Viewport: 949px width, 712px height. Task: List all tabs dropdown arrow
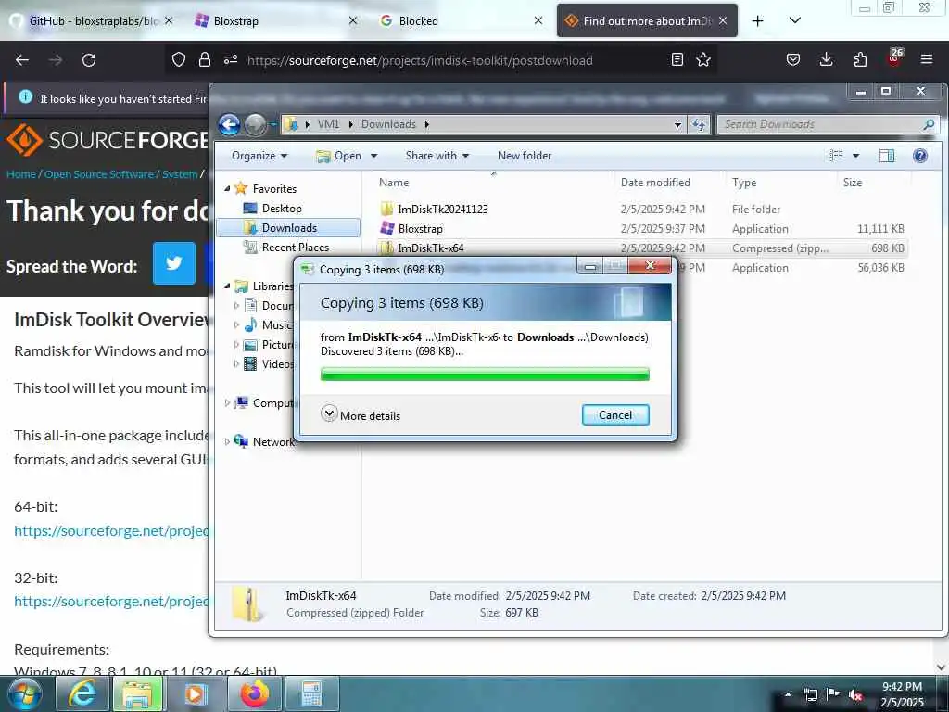point(795,20)
